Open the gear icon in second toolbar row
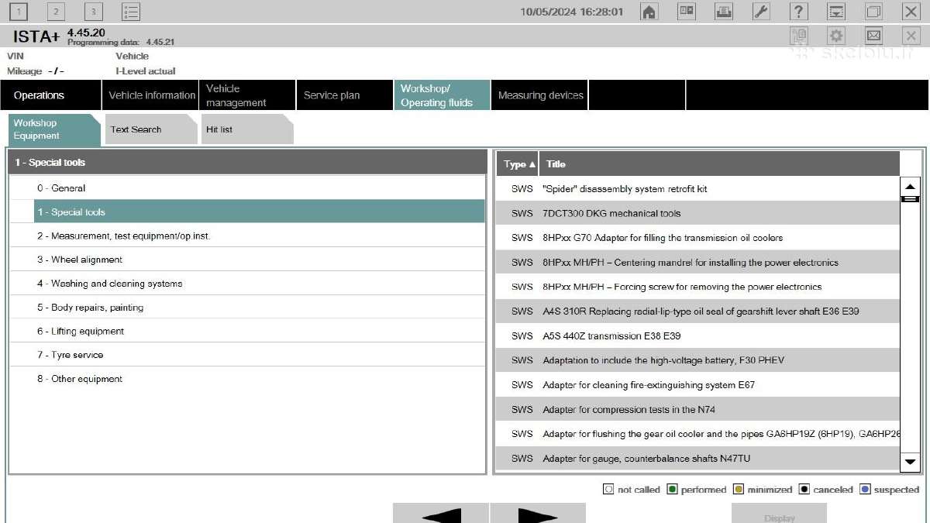 pyautogui.click(x=836, y=36)
